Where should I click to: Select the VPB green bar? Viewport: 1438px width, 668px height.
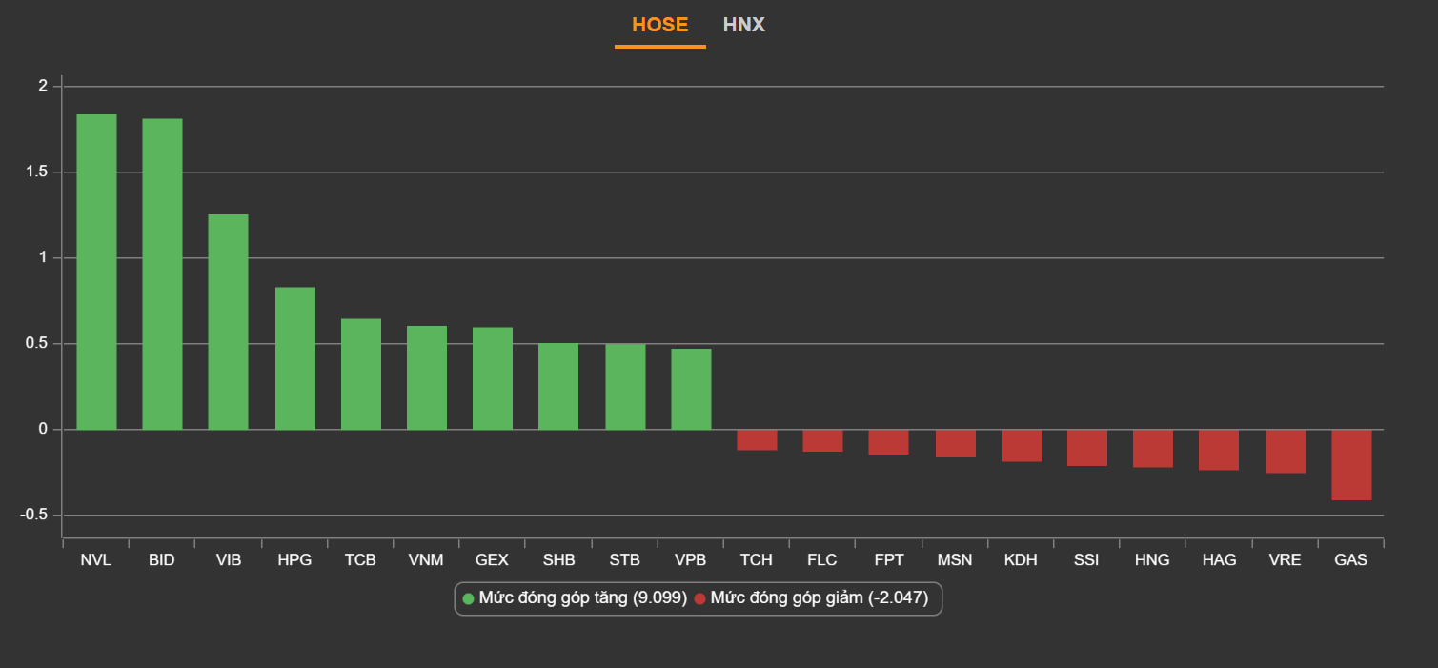691,389
